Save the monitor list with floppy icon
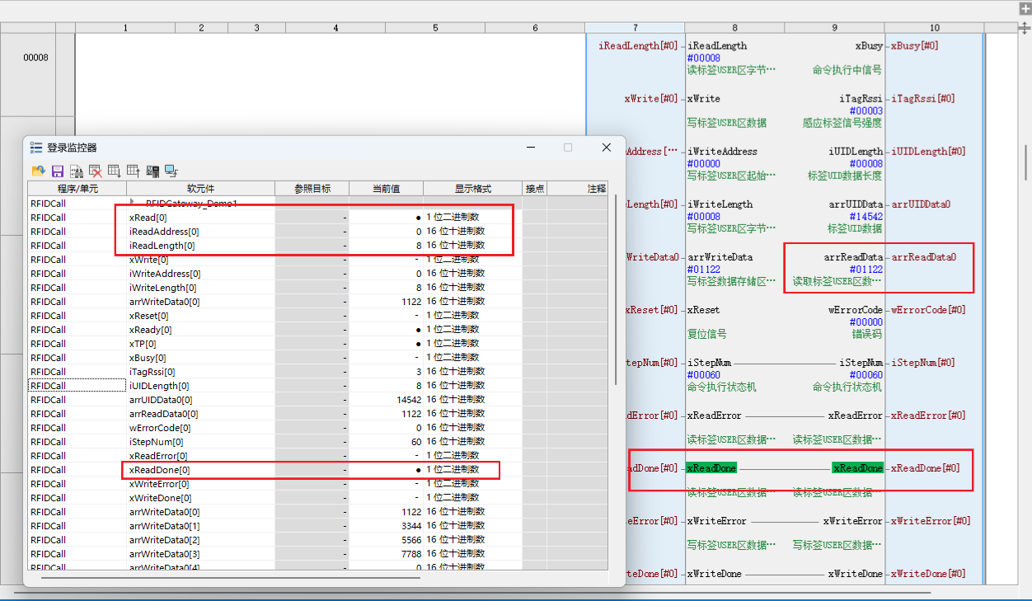Image resolution: width=1032 pixels, height=601 pixels. pos(58,171)
